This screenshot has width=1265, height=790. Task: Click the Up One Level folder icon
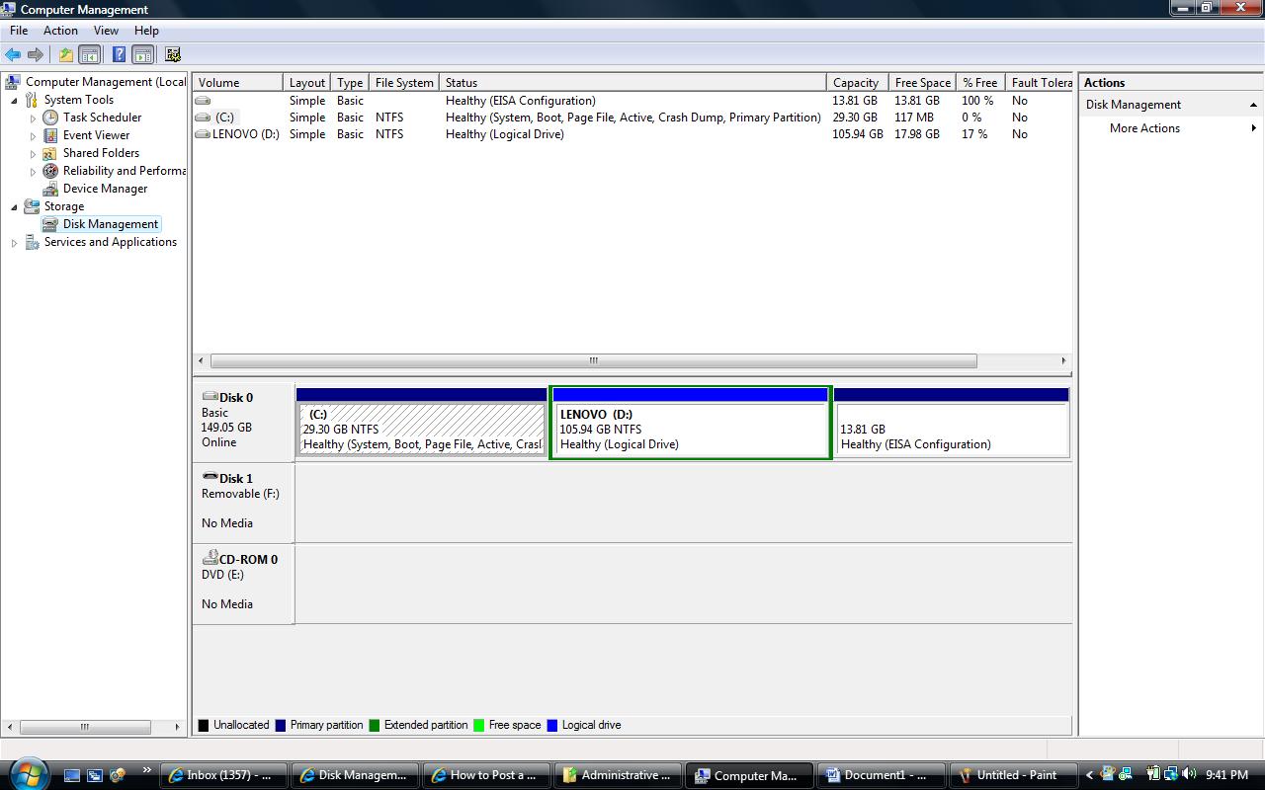tap(65, 55)
